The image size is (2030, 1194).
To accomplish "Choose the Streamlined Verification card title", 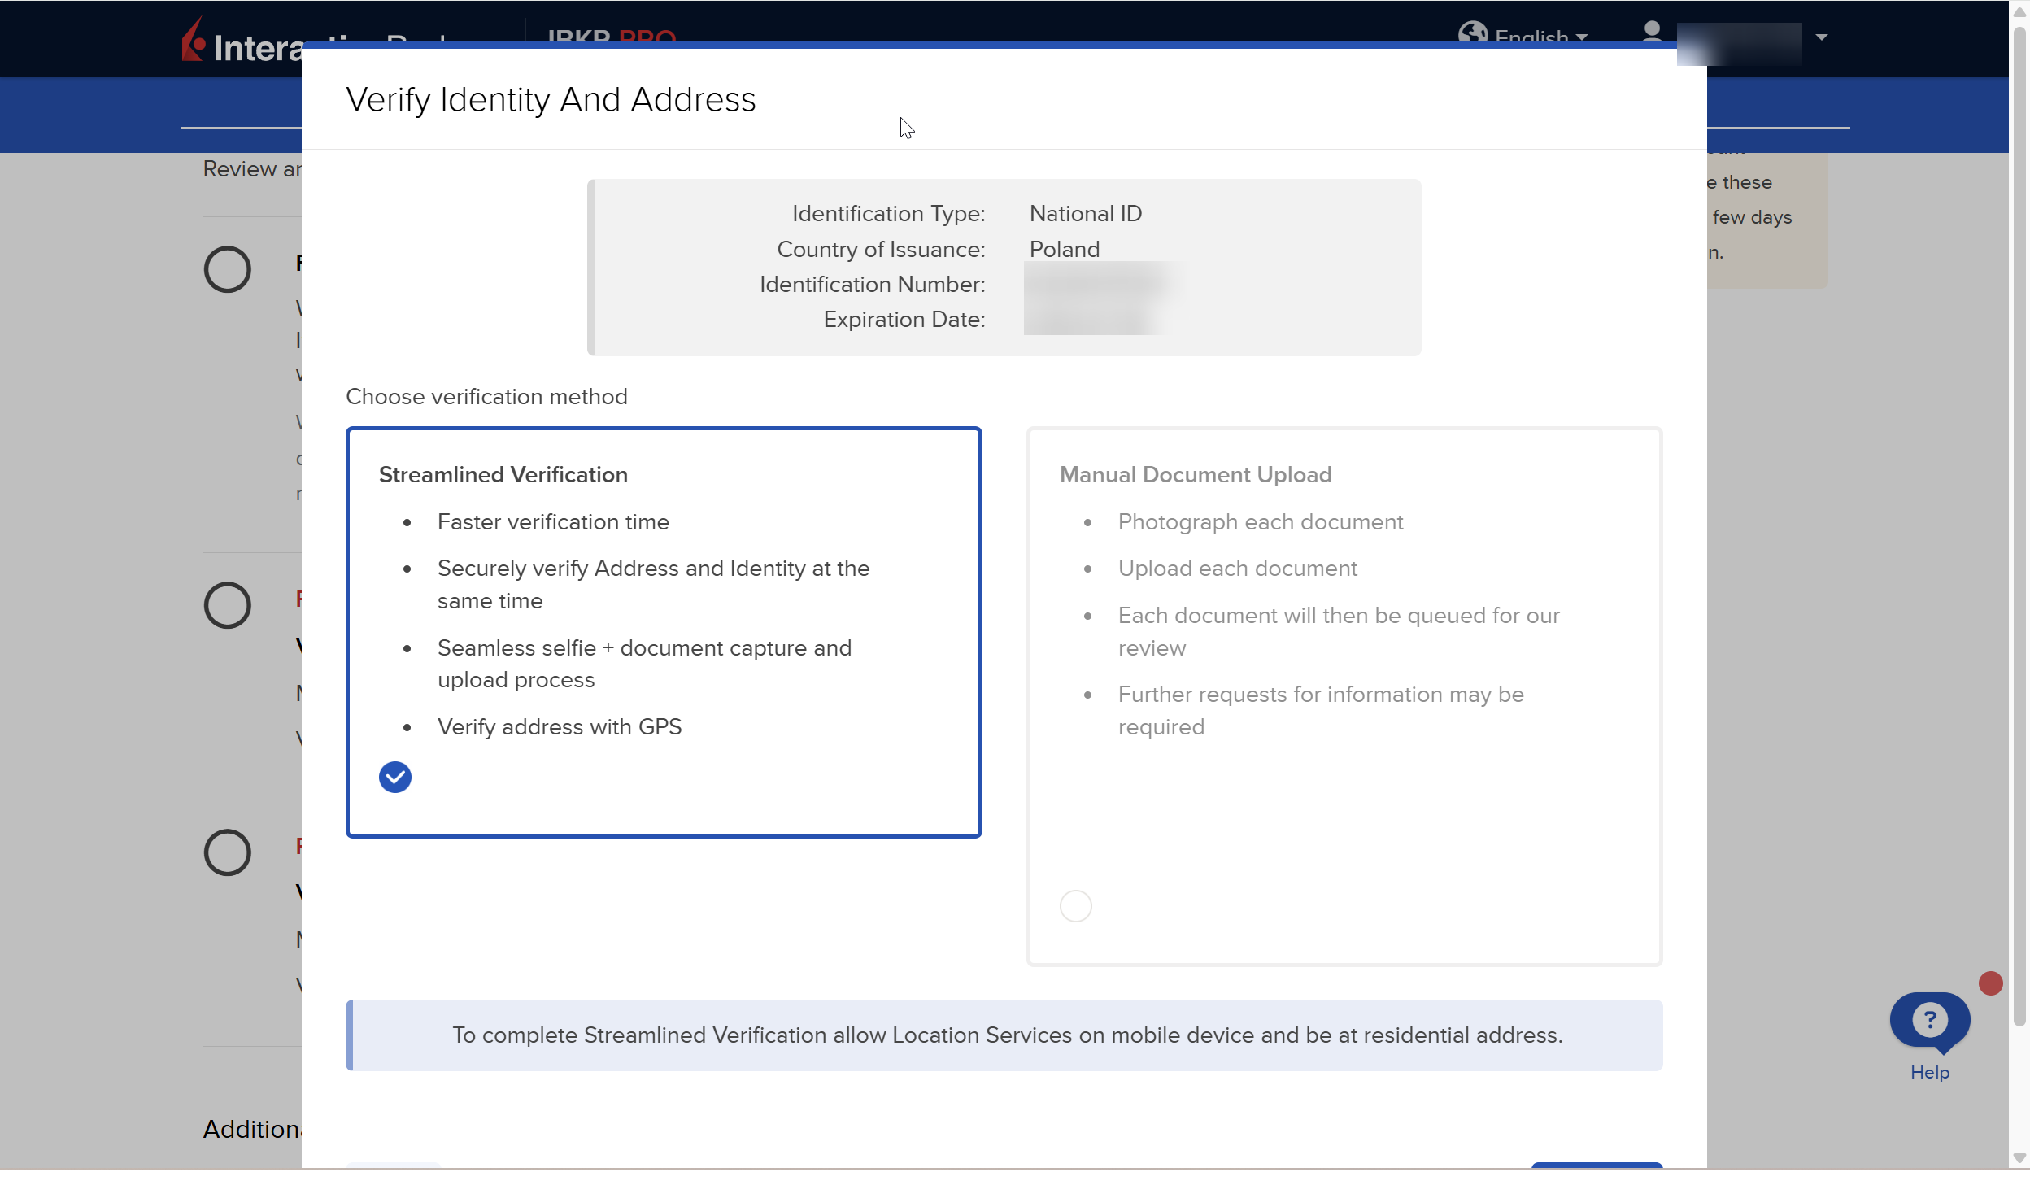I will tap(503, 475).
